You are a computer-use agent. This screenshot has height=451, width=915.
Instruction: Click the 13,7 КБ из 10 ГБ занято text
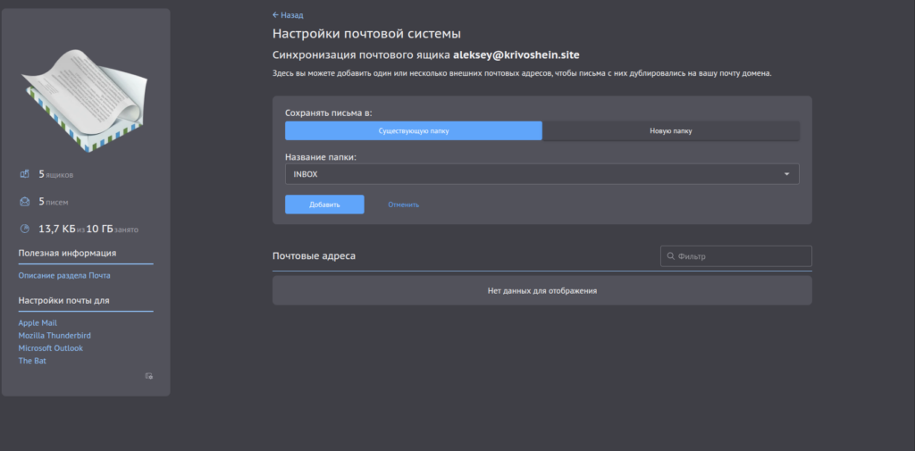[88, 230]
